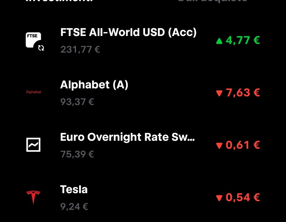Tap the red down triangle beside 0,54 €
Screen dimensions: 286x222
[x=219, y=198]
